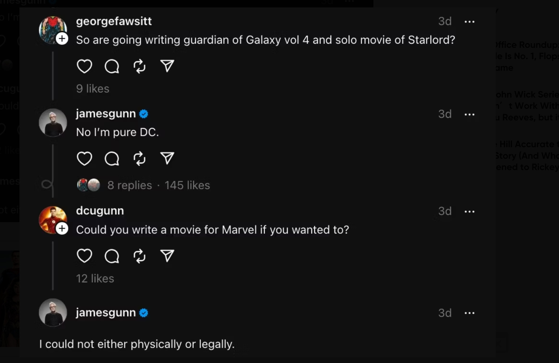Repost dcugunn's Marvel question
Screen dimensions: 559x363
pyautogui.click(x=139, y=256)
